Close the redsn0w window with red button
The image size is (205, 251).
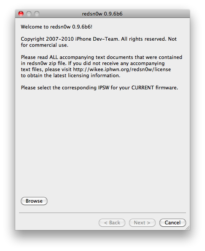pyautogui.click(x=21, y=14)
